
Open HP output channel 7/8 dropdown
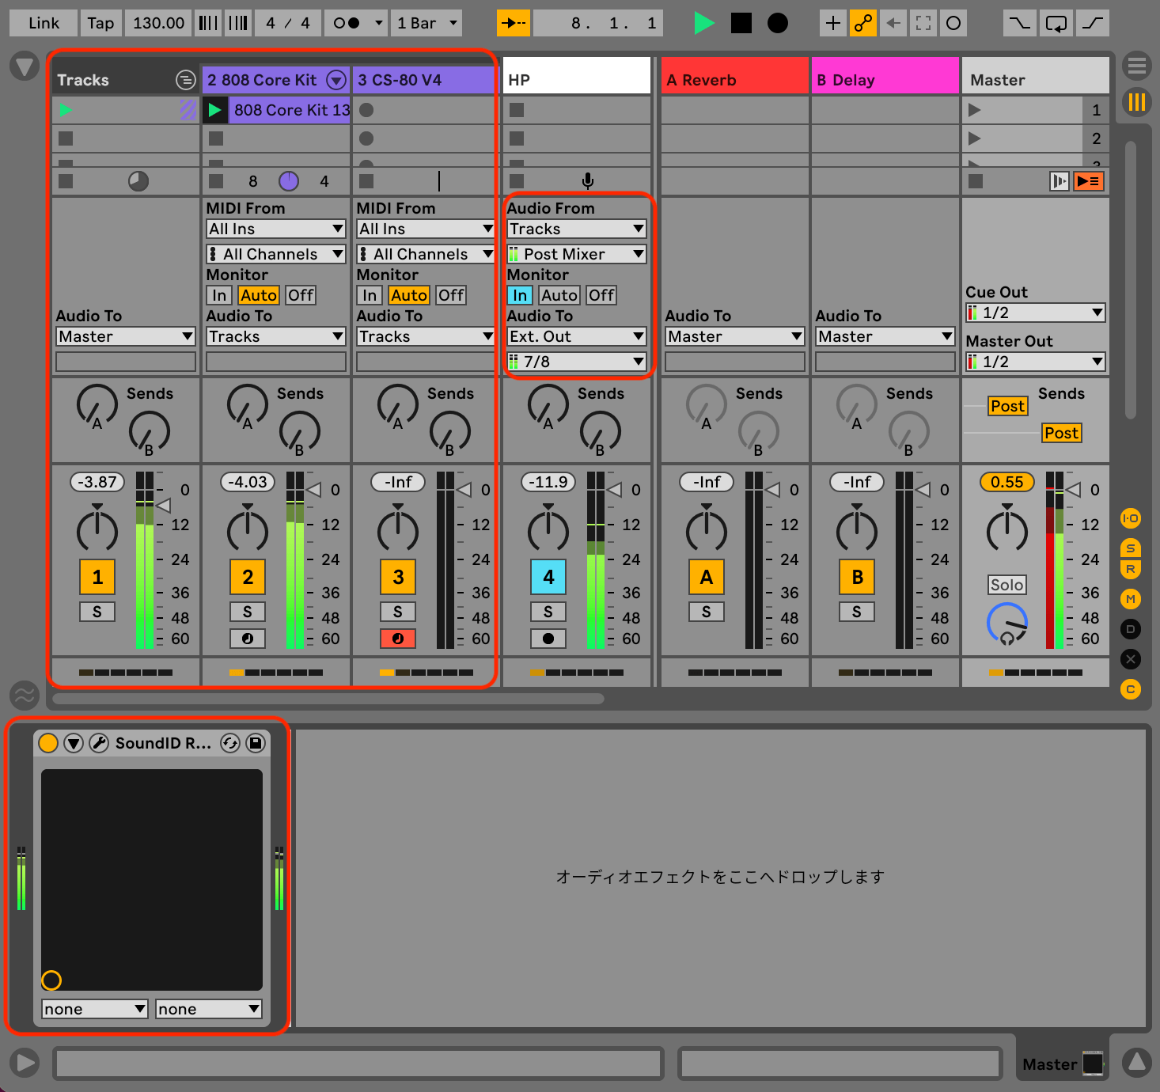[x=577, y=362]
